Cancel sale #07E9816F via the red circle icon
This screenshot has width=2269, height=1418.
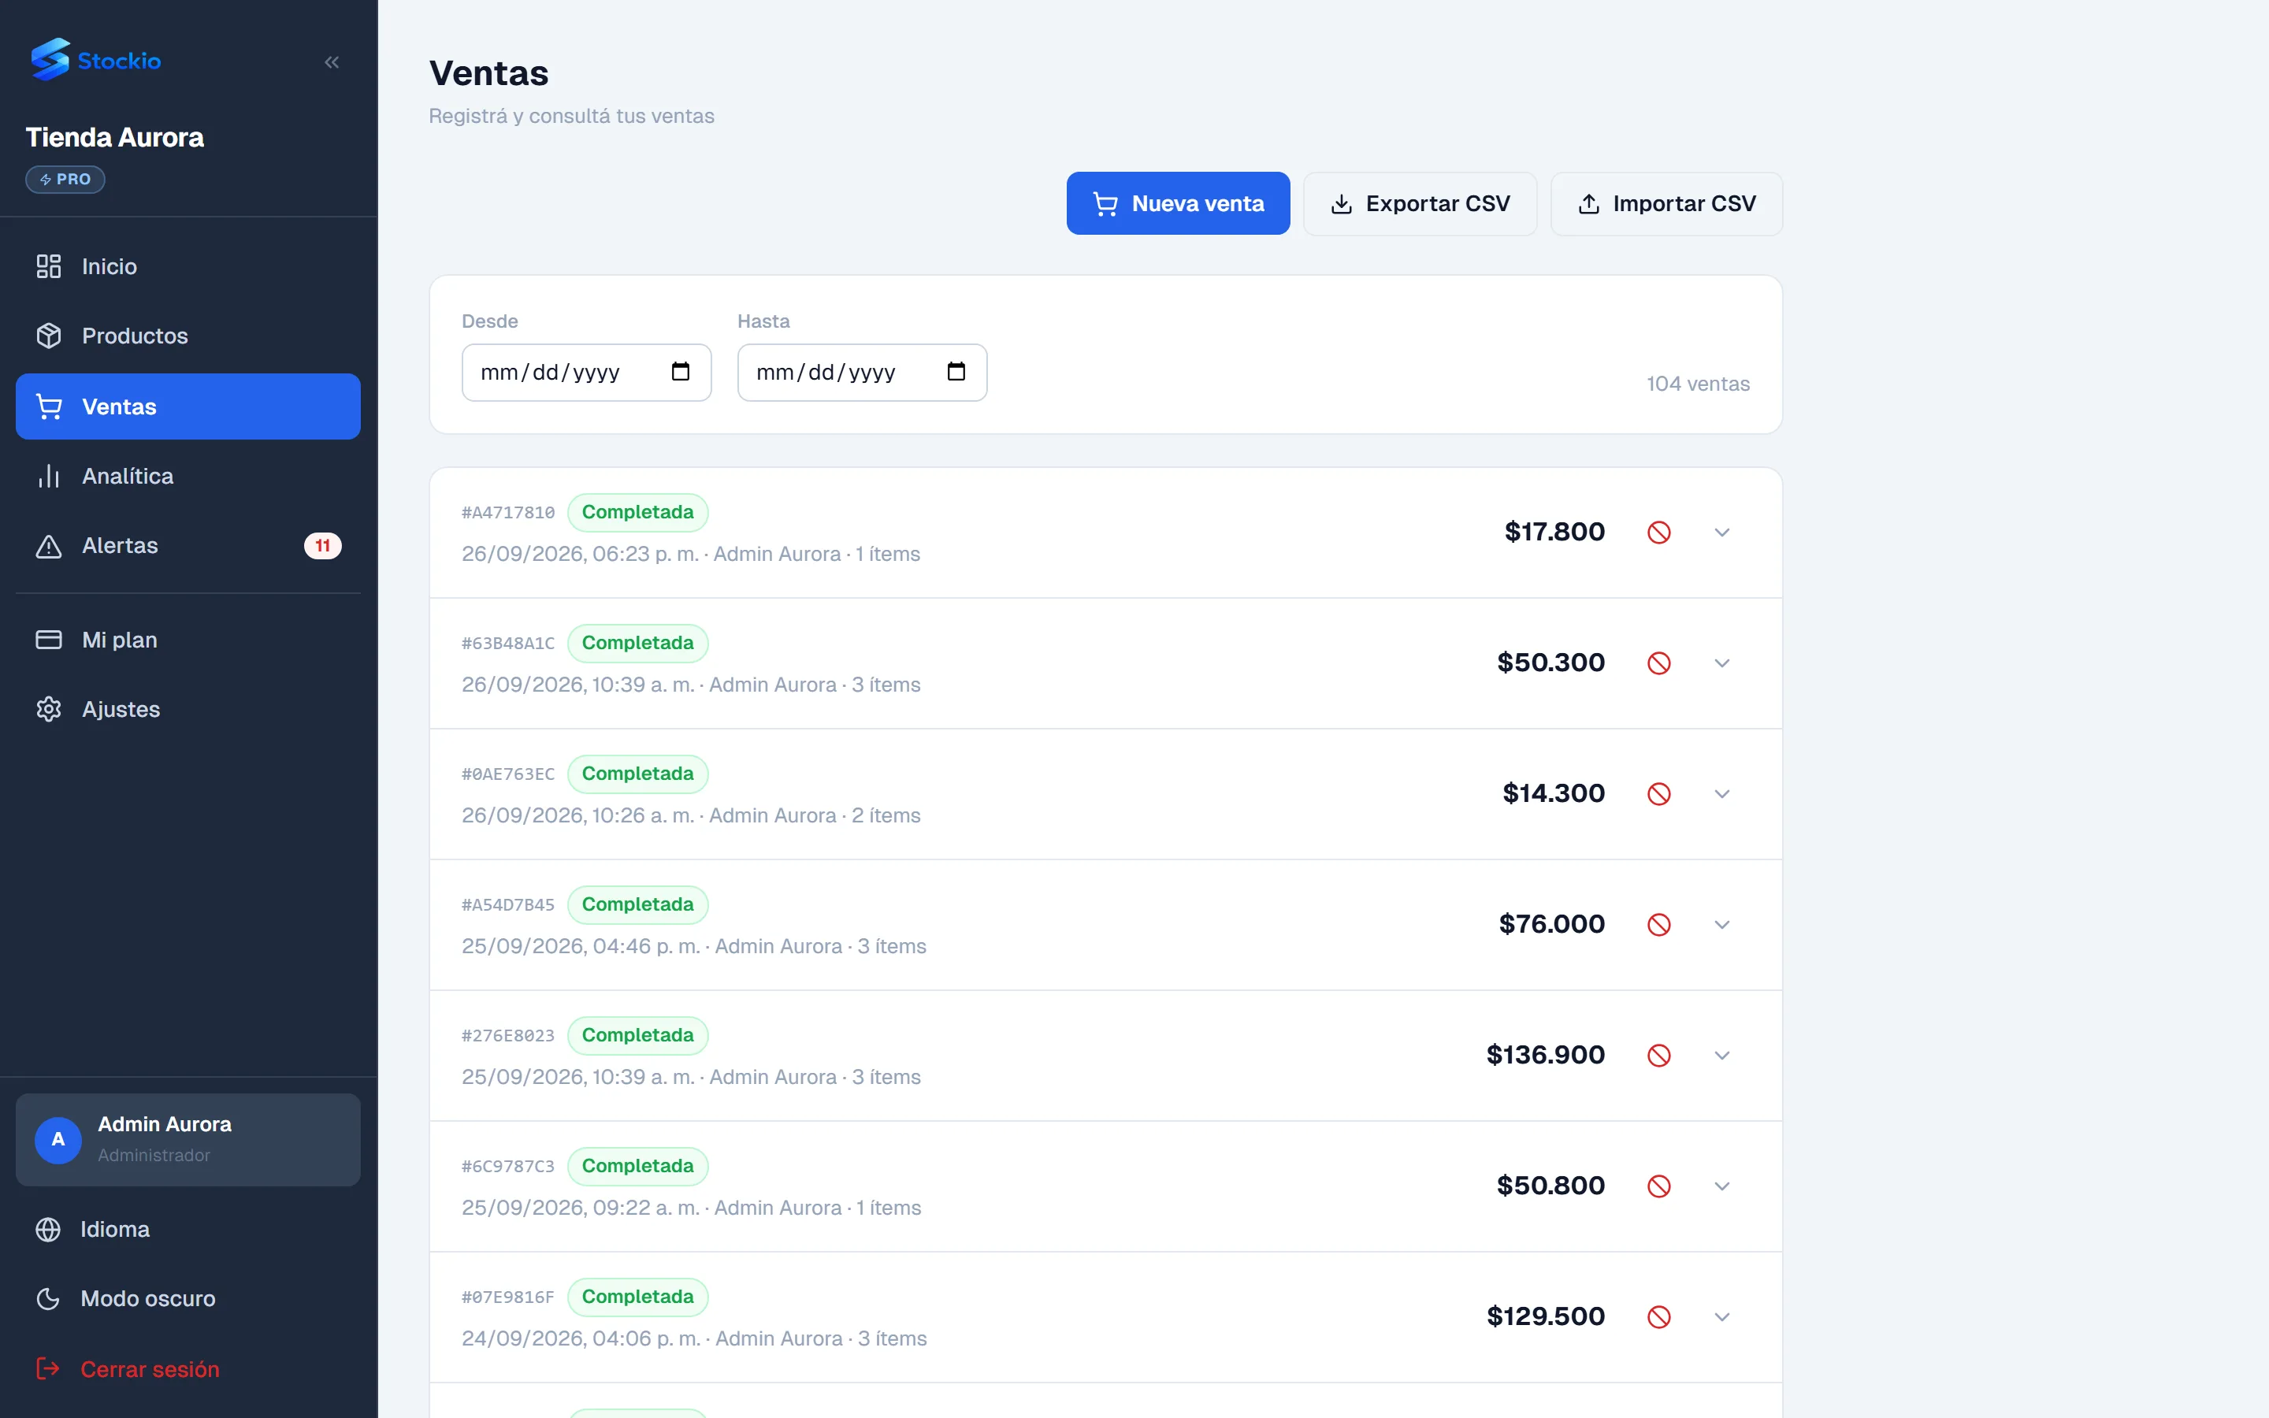click(1658, 1316)
